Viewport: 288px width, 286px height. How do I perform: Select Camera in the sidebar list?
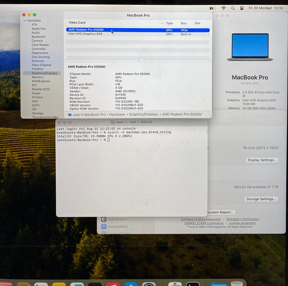tap(37, 41)
